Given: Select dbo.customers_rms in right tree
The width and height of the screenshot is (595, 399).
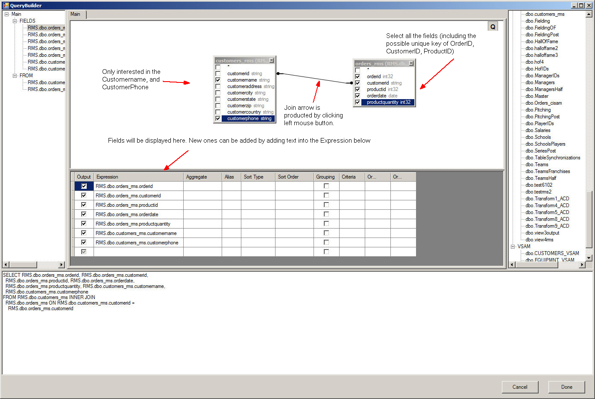Looking at the screenshot, I should point(545,14).
